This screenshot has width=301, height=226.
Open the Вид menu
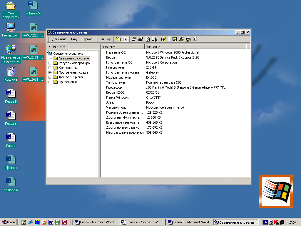(x=74, y=39)
